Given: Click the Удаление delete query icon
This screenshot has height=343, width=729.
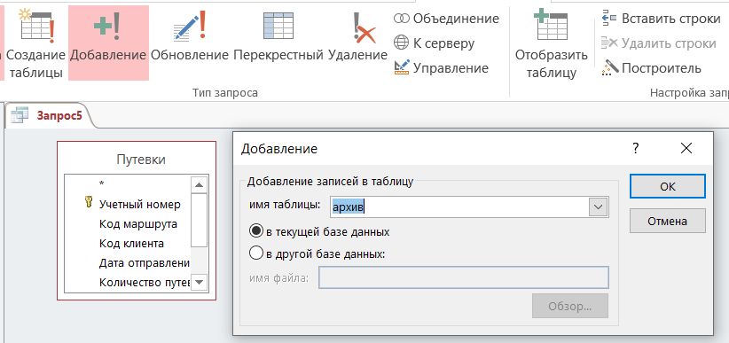Looking at the screenshot, I should pos(358,43).
